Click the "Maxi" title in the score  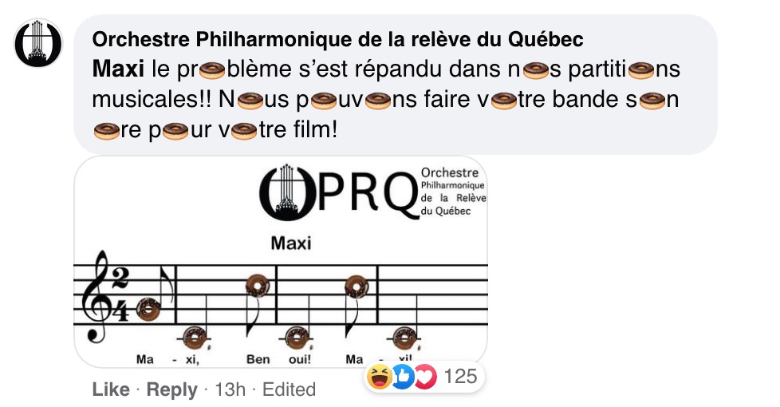pyautogui.click(x=291, y=243)
